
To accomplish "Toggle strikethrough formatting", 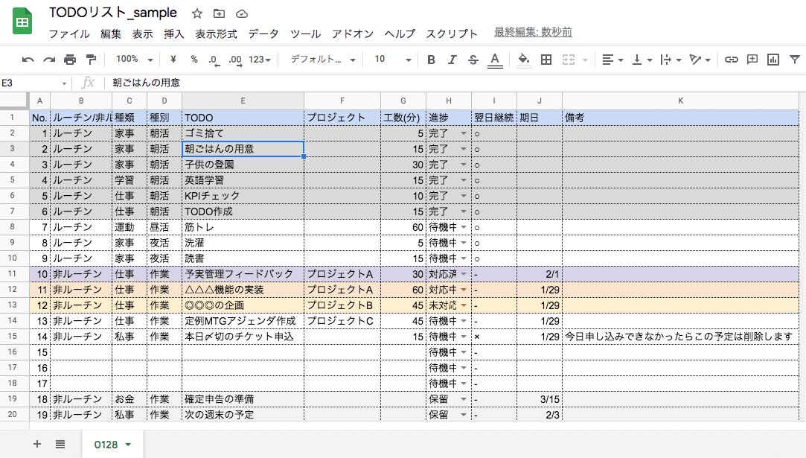I will [472, 58].
